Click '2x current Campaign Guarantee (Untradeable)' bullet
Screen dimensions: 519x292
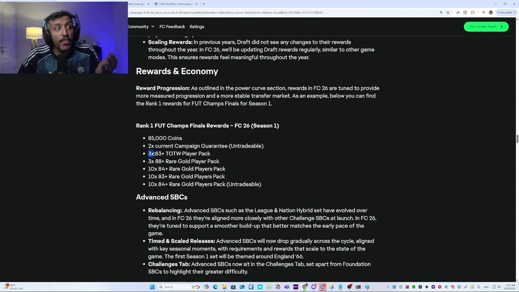click(x=206, y=146)
